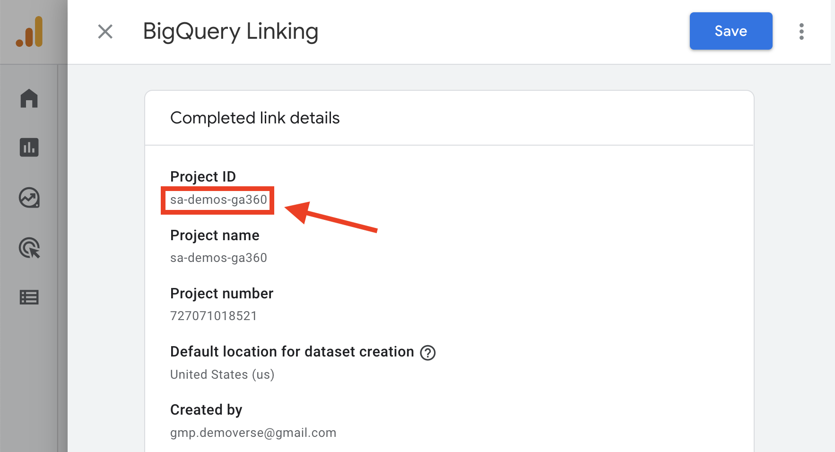Open the Reports bar chart icon

coord(29,148)
